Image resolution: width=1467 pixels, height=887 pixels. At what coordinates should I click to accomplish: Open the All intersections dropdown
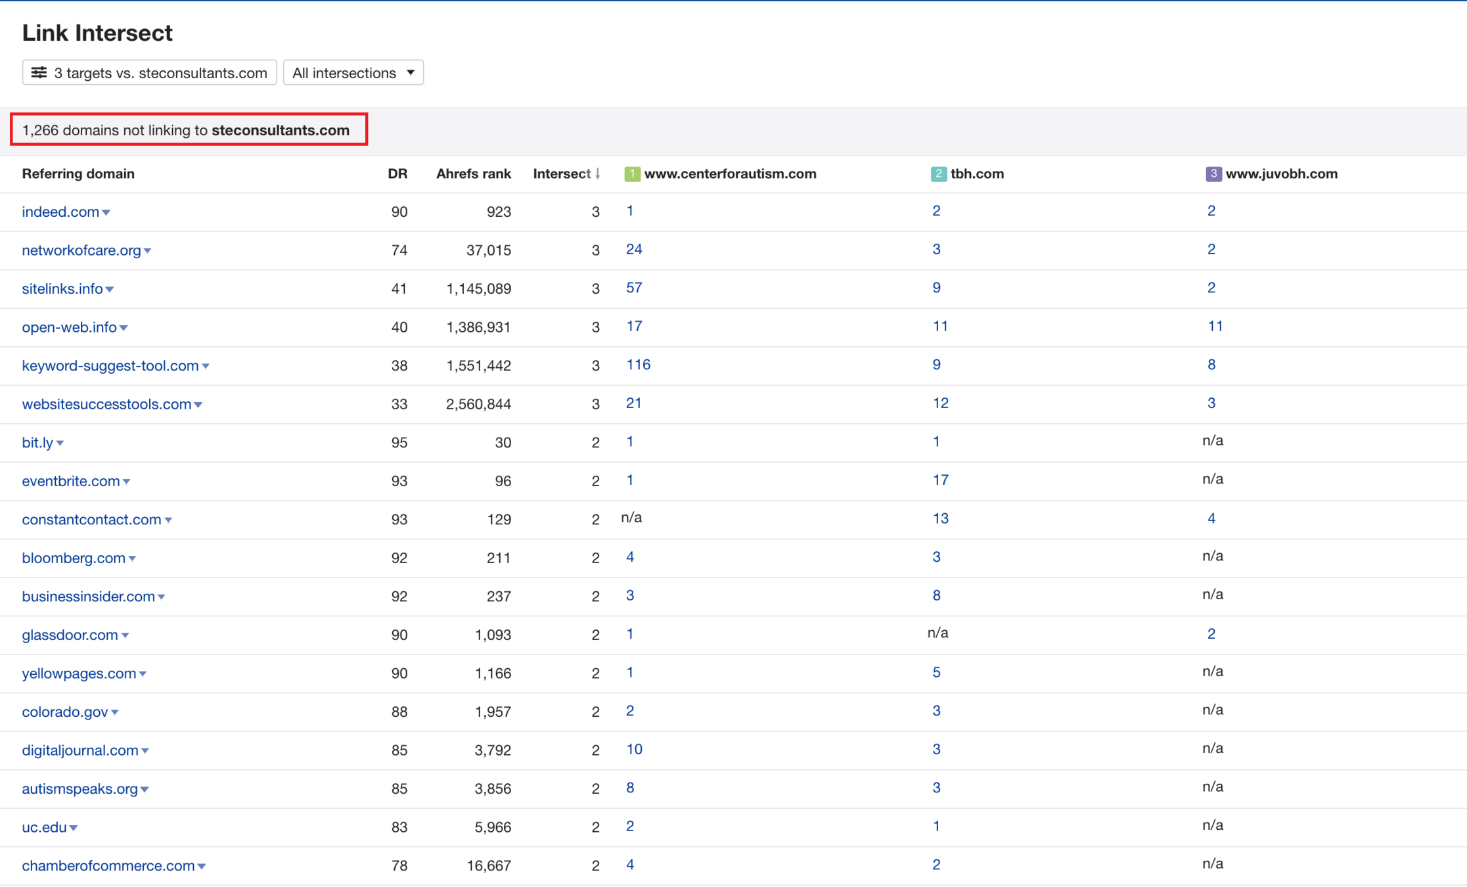[353, 73]
